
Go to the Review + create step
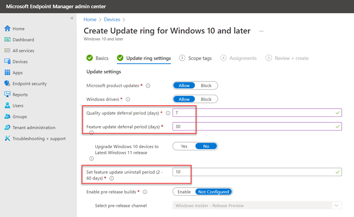click(x=287, y=58)
